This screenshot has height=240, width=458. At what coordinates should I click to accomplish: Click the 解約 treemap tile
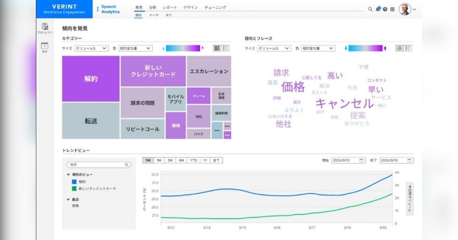[x=91, y=79]
